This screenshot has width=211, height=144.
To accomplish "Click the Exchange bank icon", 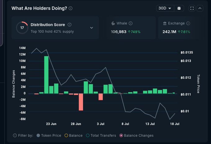I will [x=165, y=23].
